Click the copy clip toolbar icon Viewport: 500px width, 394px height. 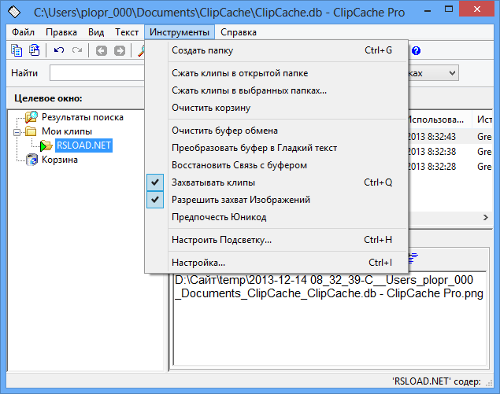(17, 50)
